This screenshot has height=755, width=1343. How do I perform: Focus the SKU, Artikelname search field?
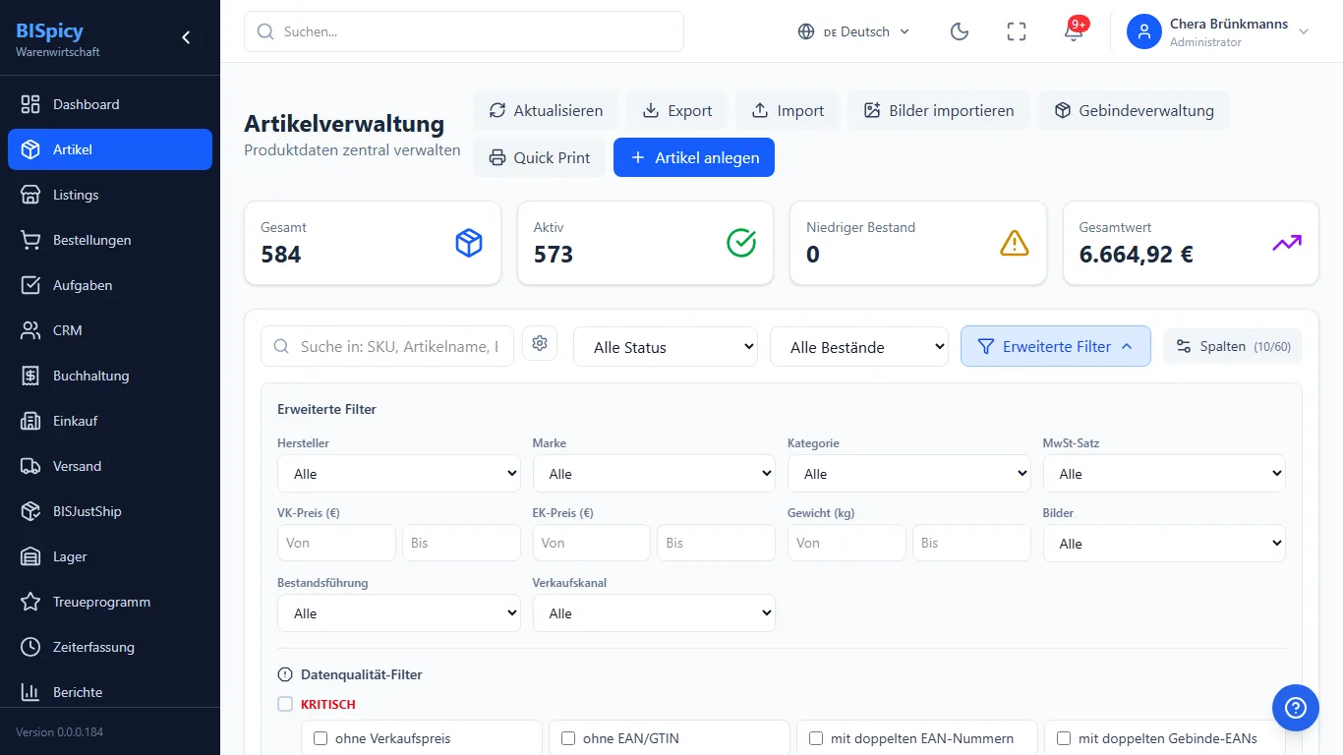387,346
